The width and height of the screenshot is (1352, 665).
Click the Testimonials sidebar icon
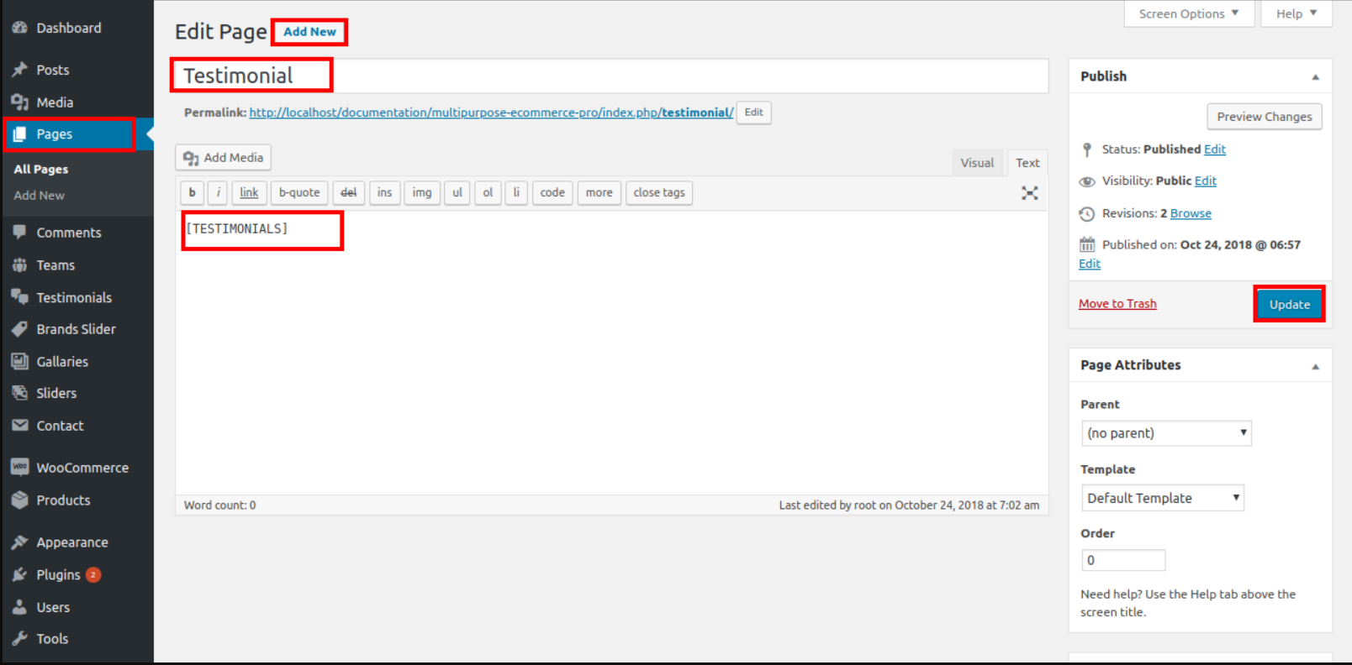[x=19, y=297]
